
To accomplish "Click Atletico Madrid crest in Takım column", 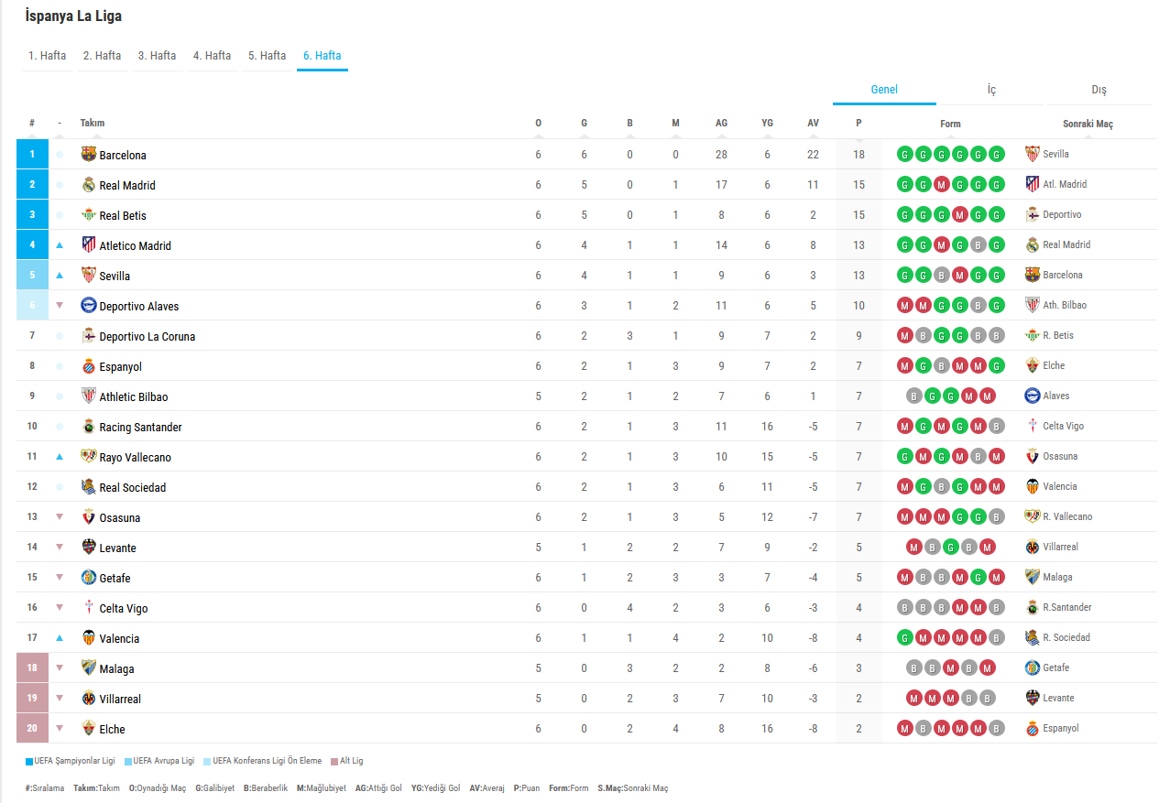I will [89, 244].
